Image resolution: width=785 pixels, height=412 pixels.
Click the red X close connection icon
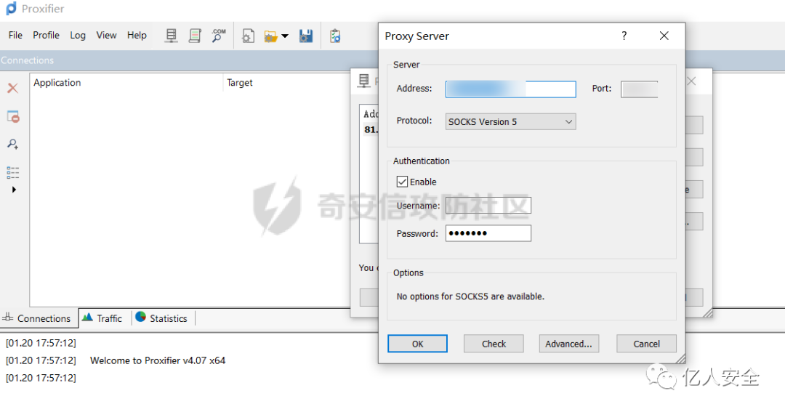point(12,89)
